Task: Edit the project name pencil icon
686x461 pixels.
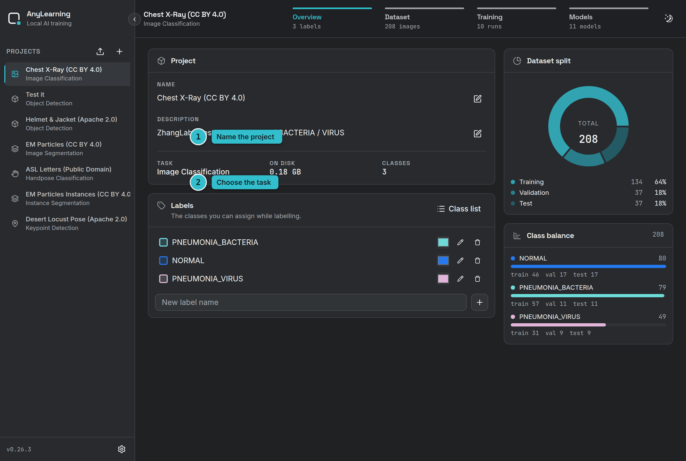Action: point(478,99)
